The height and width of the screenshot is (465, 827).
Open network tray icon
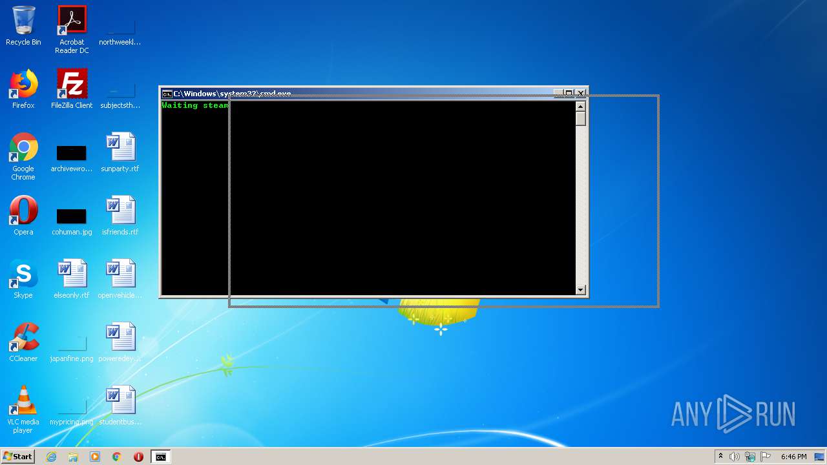(750, 457)
